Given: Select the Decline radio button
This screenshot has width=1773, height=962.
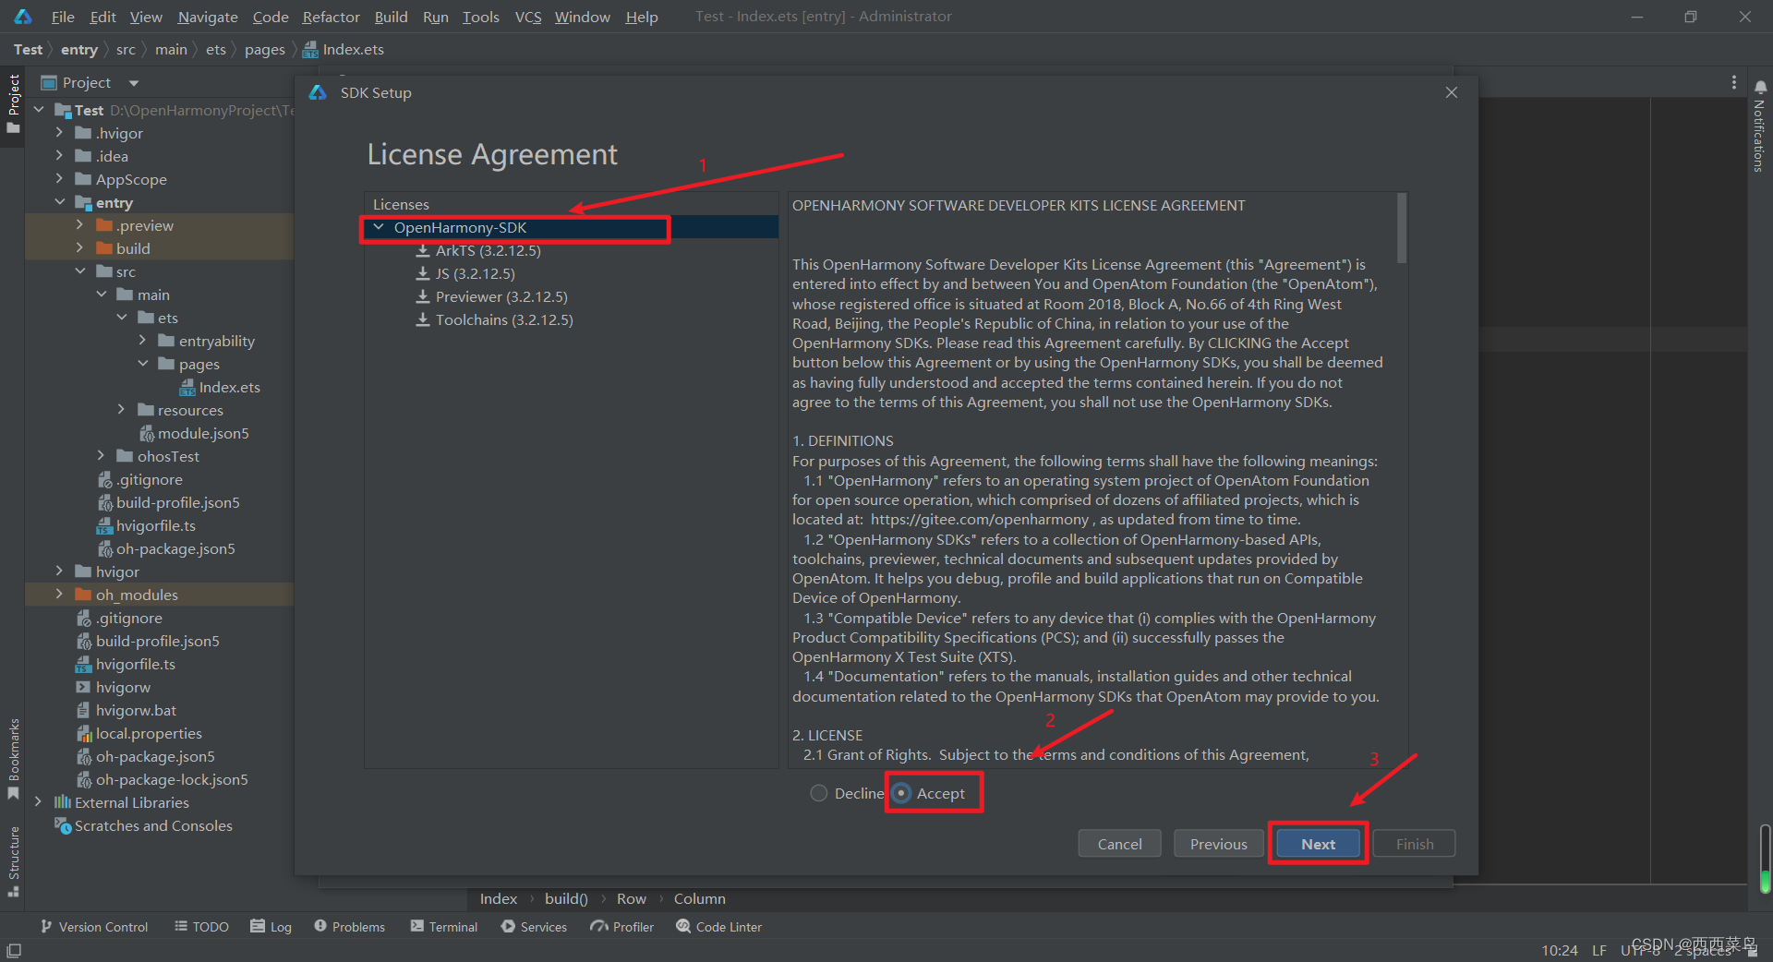Looking at the screenshot, I should click(818, 793).
